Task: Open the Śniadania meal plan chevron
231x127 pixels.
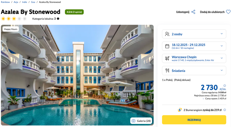Action: pyautogui.click(x=221, y=70)
